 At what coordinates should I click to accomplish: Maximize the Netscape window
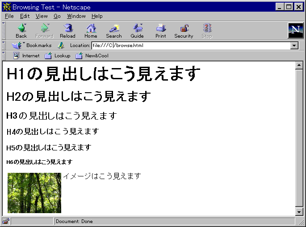coord(289,7)
